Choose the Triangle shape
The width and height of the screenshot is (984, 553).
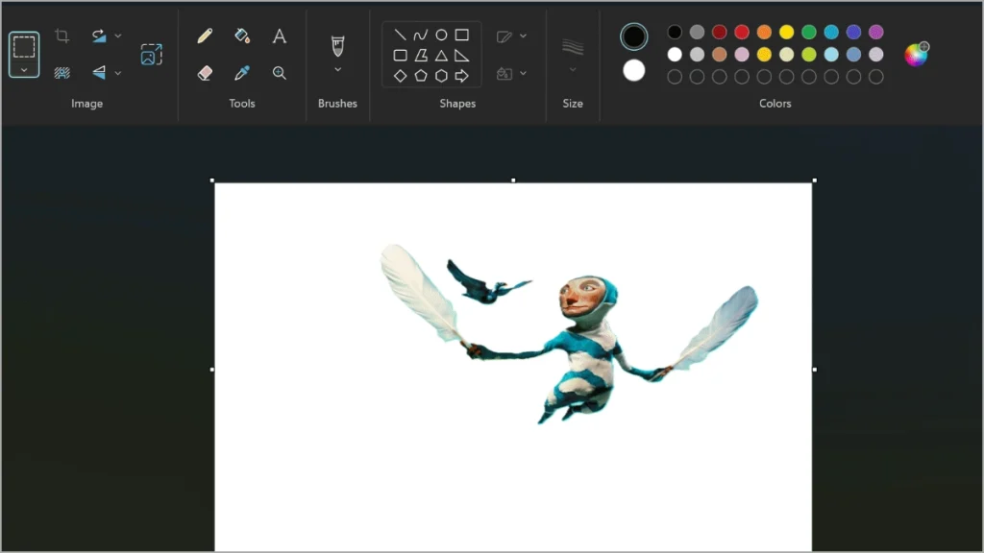[x=441, y=56]
